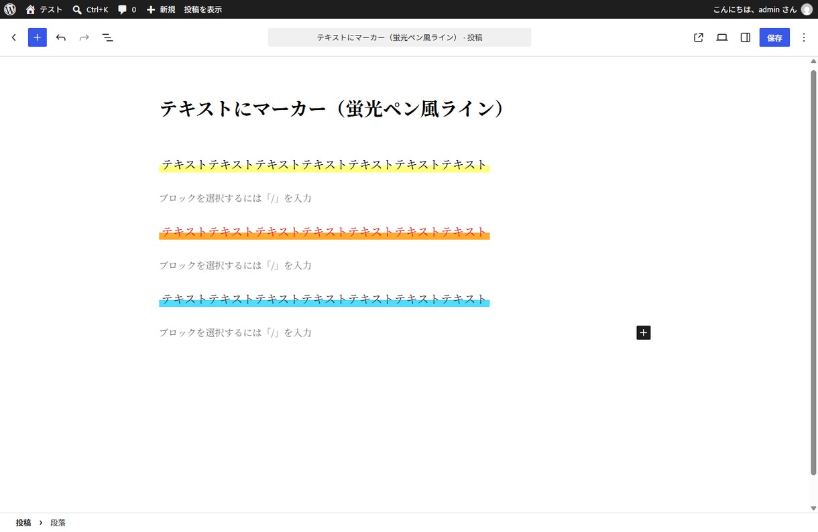Open the device preview dropdown
818x532 pixels.
(722, 38)
